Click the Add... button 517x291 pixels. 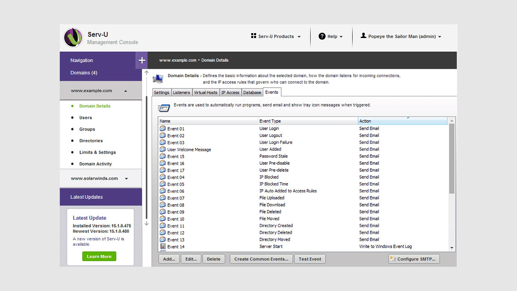[x=169, y=259]
